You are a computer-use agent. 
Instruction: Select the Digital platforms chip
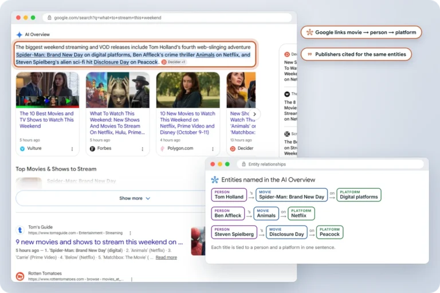(359, 195)
